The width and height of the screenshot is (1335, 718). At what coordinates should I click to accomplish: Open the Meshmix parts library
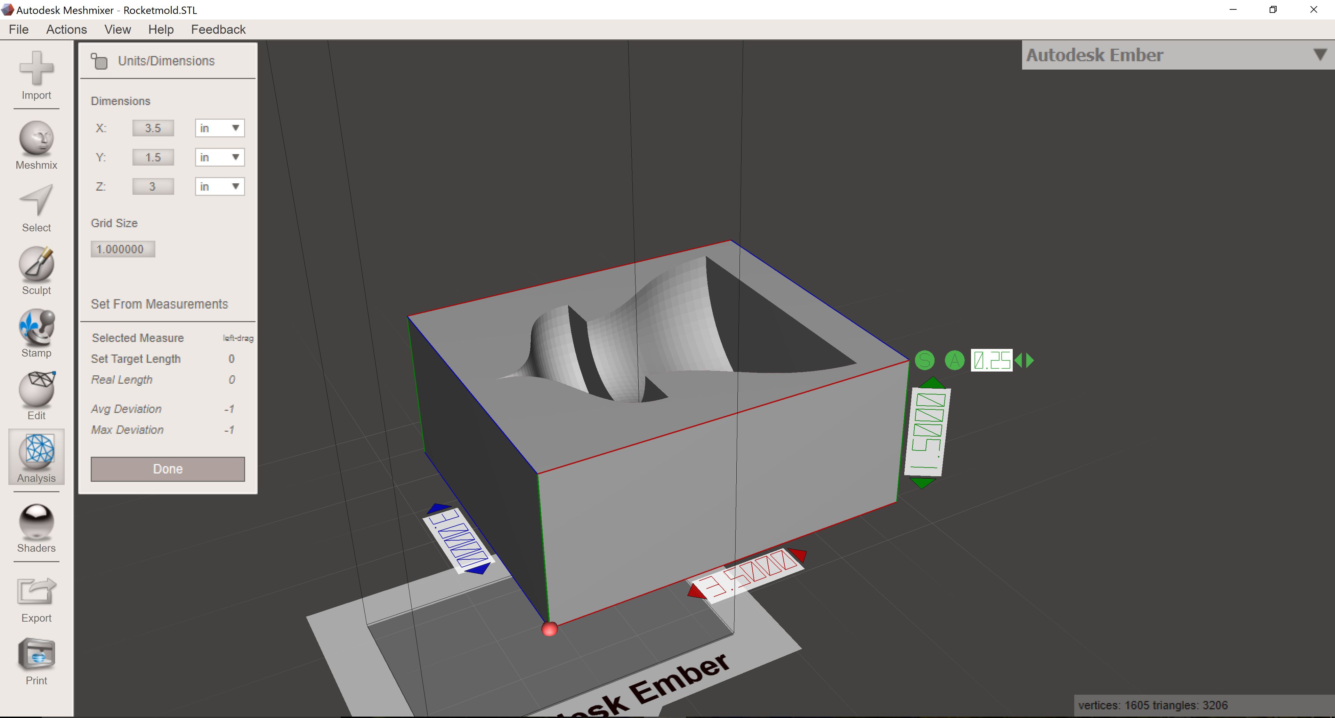click(36, 146)
